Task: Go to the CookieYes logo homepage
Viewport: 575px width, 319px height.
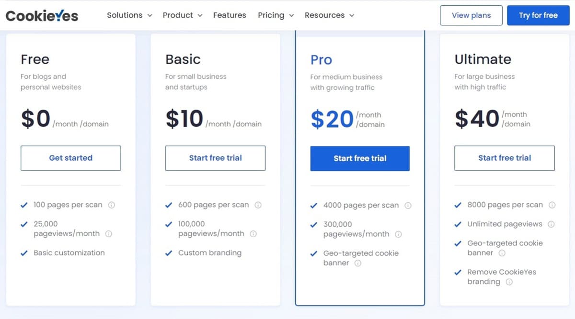Action: 42,15
